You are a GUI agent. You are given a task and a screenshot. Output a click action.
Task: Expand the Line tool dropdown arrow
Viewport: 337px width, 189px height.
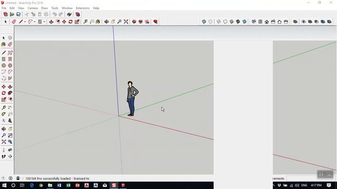point(25,22)
